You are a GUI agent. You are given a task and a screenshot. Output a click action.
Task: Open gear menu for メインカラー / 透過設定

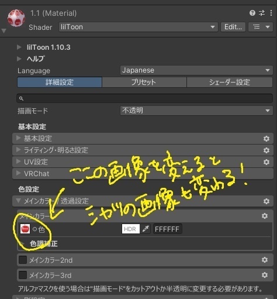click(x=266, y=201)
